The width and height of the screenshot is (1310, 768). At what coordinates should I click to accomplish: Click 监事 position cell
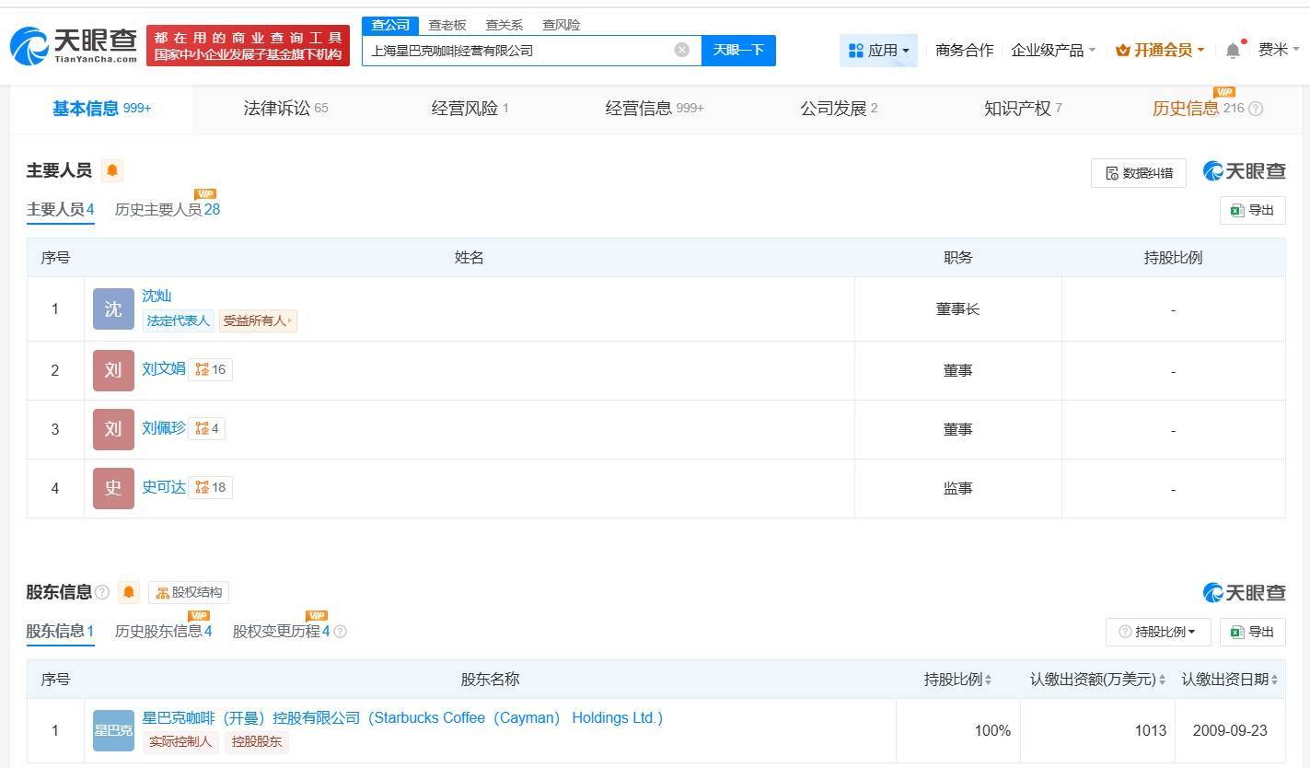pyautogui.click(x=957, y=488)
